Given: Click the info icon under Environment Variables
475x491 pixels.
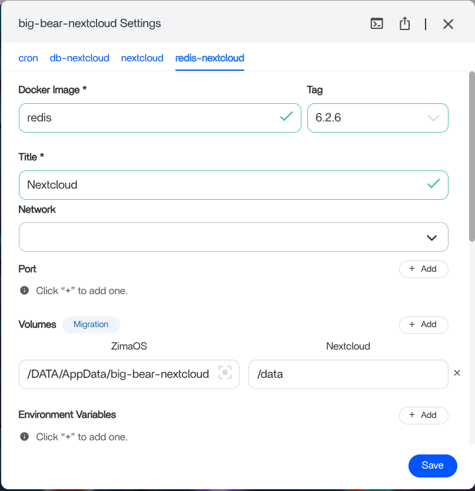Looking at the screenshot, I should point(24,437).
